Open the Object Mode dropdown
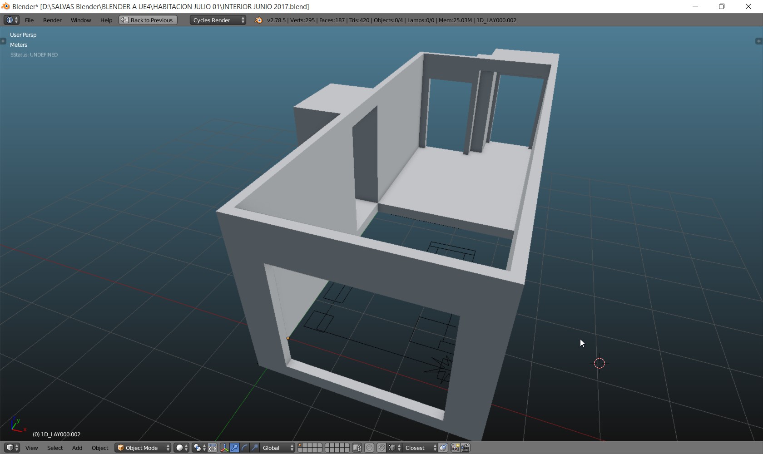 (143, 448)
